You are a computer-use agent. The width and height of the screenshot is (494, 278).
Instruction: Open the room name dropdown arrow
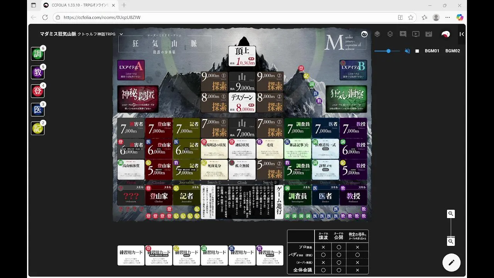tap(121, 34)
